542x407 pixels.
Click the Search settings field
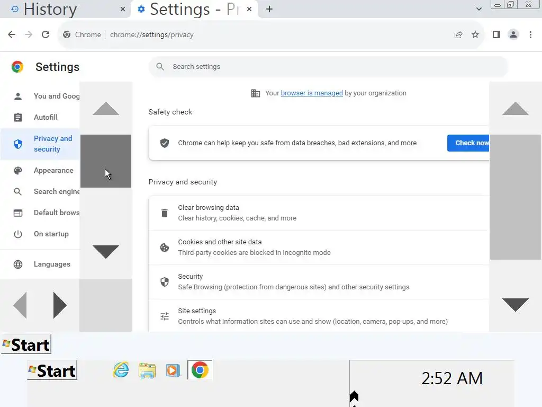[328, 66]
